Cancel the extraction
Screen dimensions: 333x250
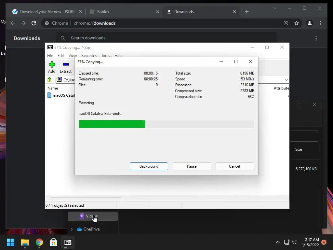coord(235,166)
